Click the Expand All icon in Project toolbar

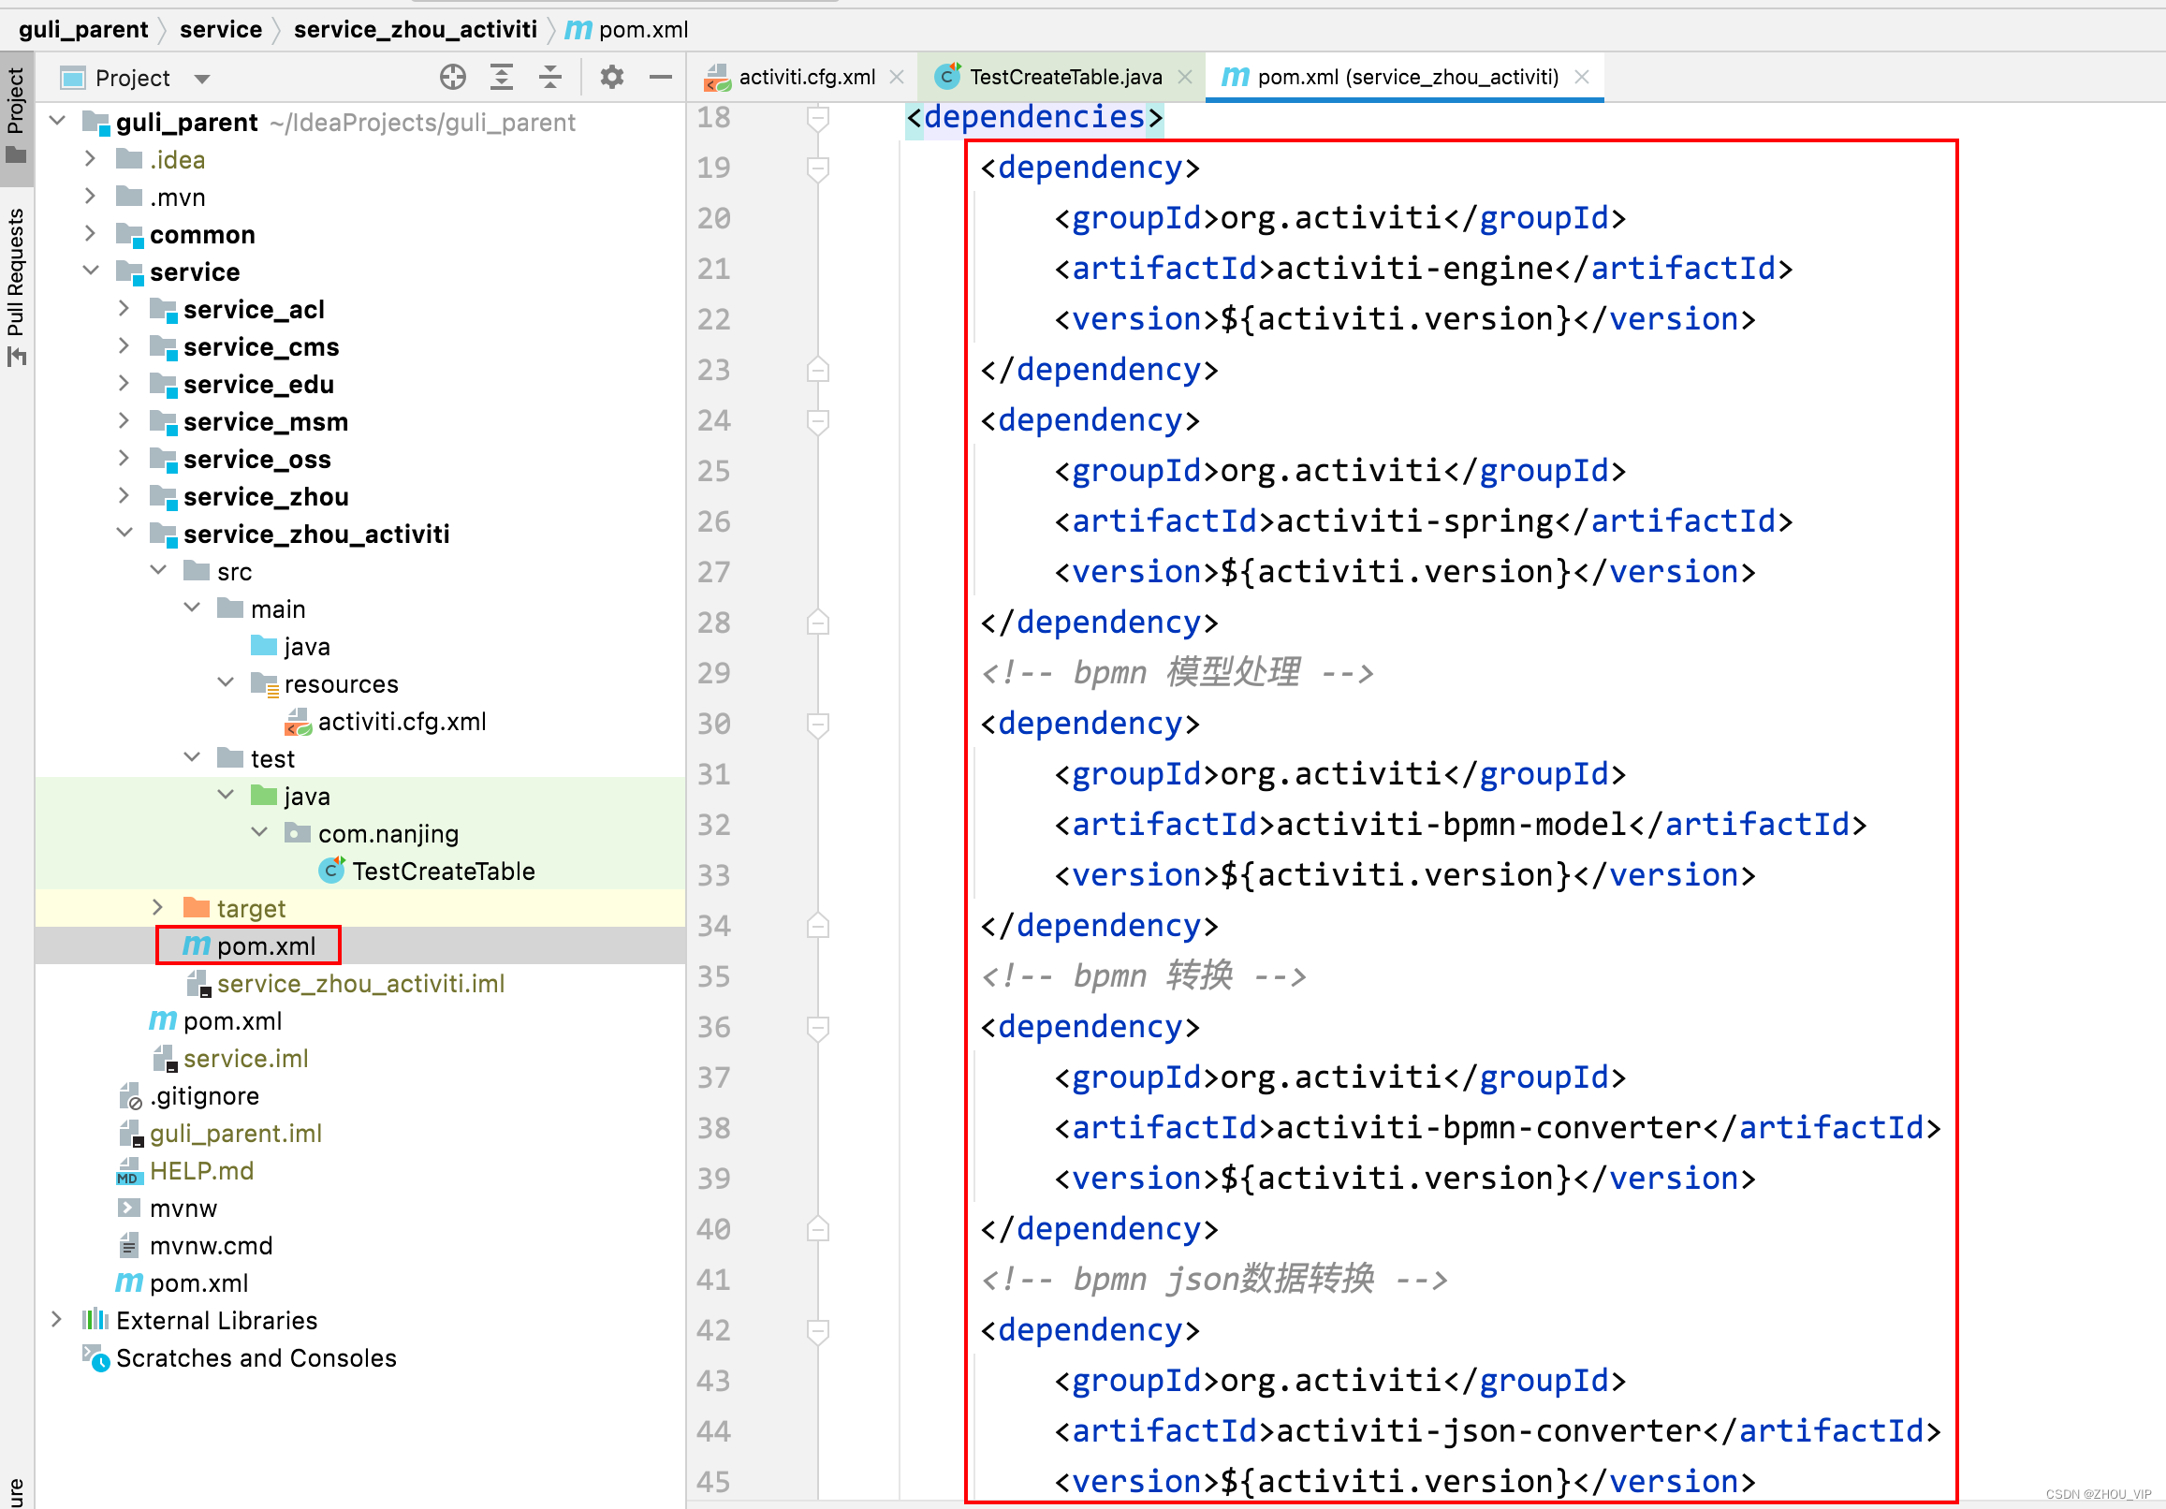[x=502, y=78]
